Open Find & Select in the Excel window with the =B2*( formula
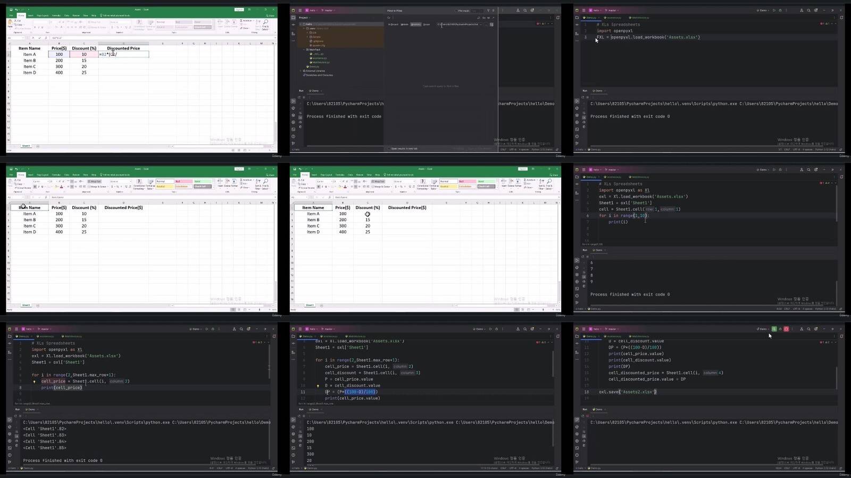851x478 pixels. (265, 25)
